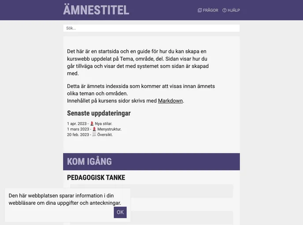303x225 pixels.
Task: Click the Frågor book icon
Action: [200, 10]
